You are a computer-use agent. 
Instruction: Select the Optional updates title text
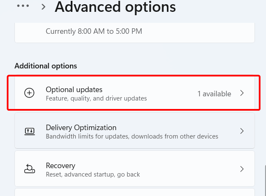point(74,90)
